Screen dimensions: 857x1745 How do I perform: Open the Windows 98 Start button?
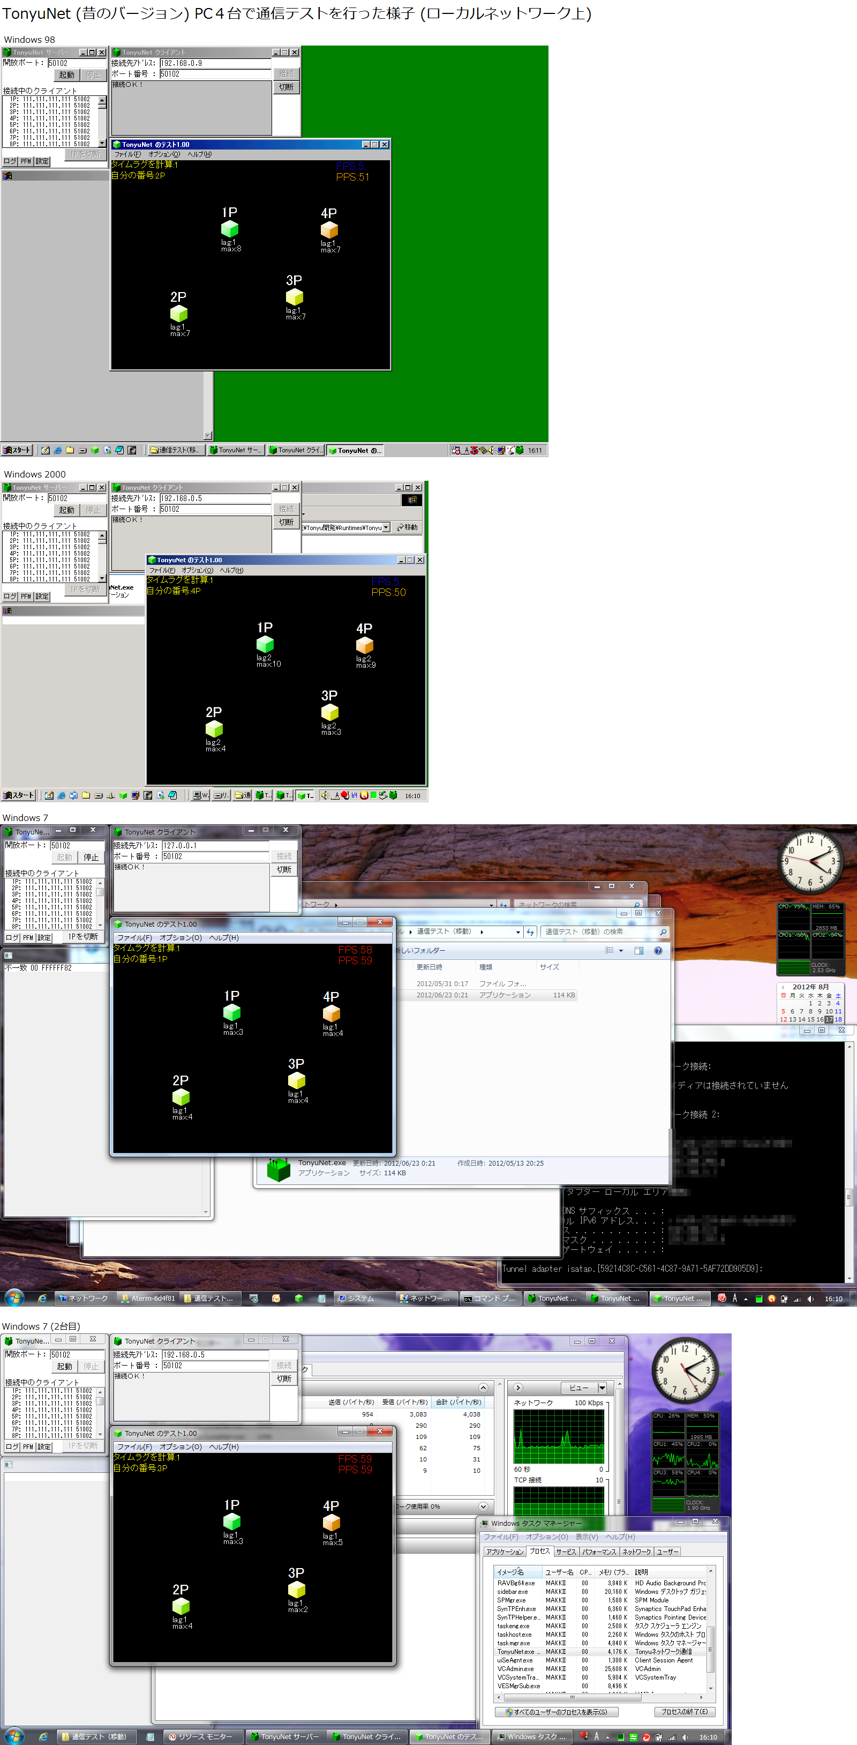[x=17, y=450]
